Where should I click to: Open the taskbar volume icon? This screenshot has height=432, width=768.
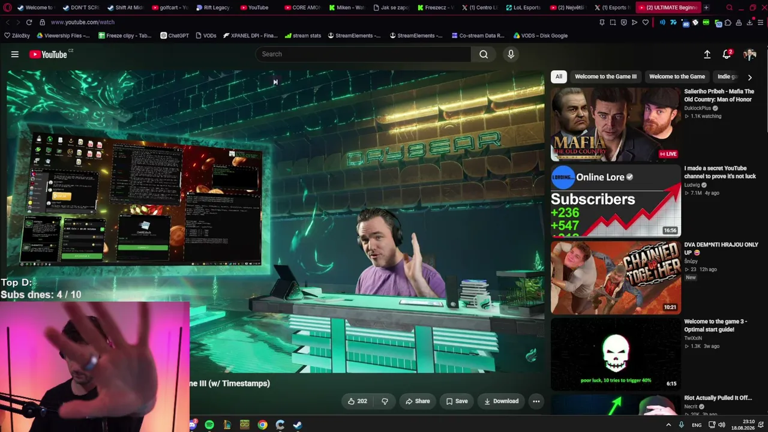pyautogui.click(x=722, y=425)
